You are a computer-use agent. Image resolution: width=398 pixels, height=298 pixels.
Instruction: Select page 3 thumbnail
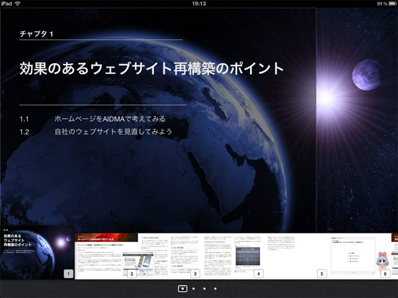tap(170, 256)
